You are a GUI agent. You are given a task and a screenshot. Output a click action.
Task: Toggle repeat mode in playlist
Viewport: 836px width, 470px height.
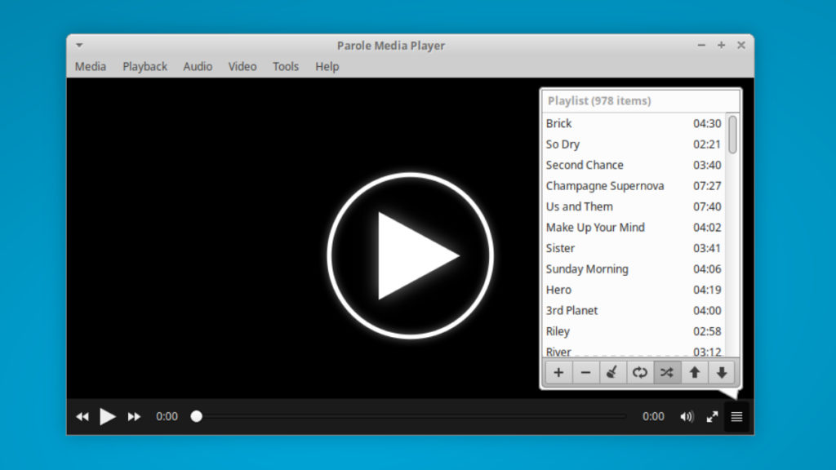(x=639, y=373)
